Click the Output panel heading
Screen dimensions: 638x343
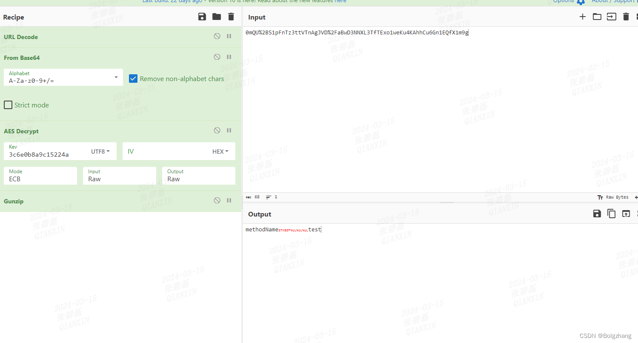click(260, 214)
